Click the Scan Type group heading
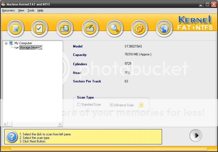This screenshot has height=152, width=218. pos(85,97)
